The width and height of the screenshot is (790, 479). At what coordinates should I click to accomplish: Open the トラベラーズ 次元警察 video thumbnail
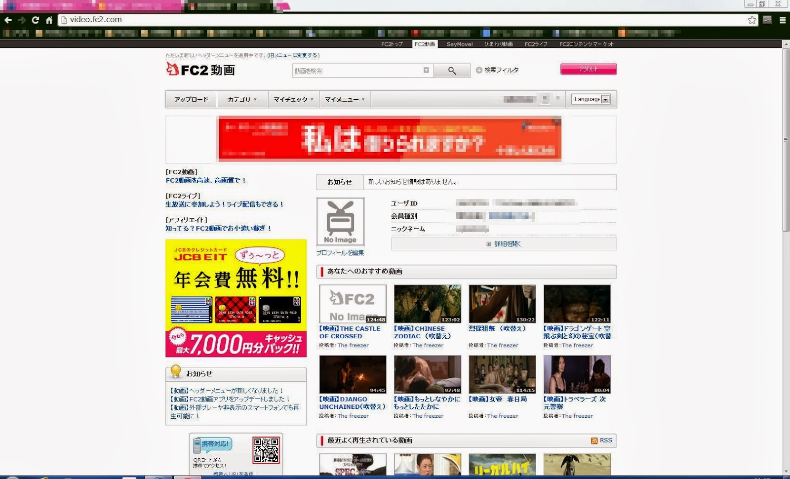(577, 374)
